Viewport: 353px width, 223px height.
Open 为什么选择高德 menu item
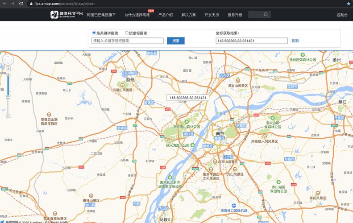137,15
